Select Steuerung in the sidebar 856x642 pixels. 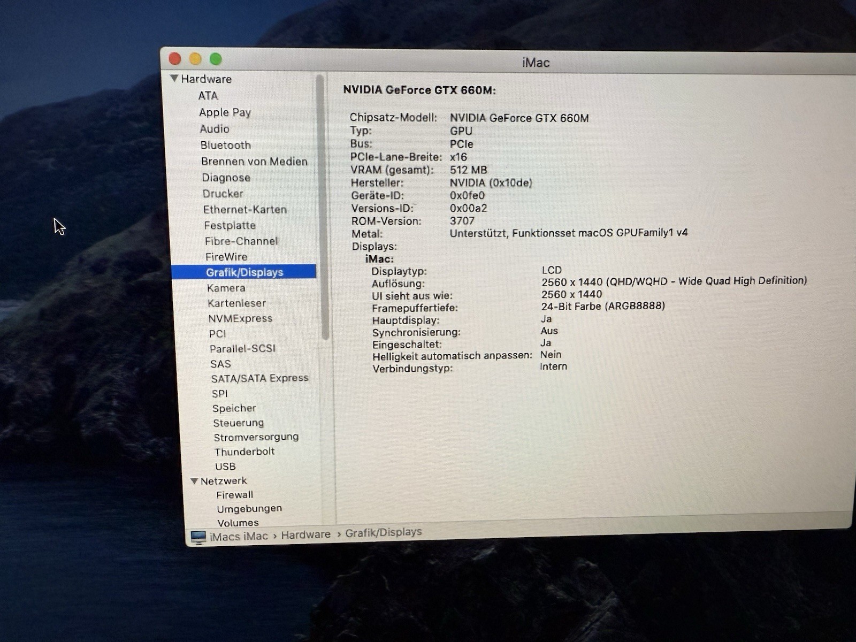point(238,423)
